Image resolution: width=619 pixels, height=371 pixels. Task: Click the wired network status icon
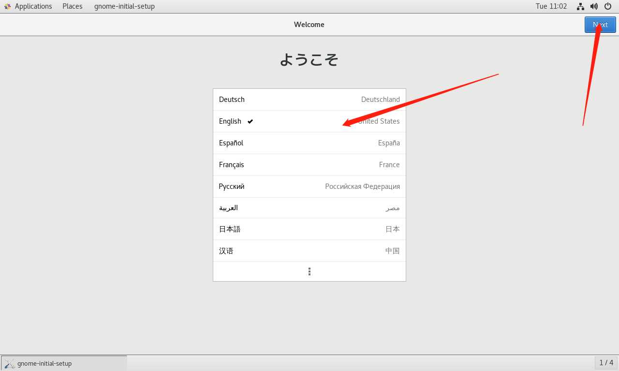click(x=580, y=6)
